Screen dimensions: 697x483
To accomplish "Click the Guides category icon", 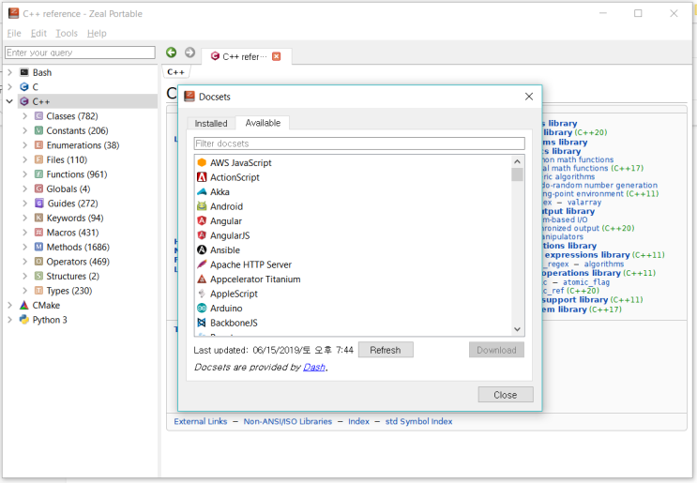I will click(39, 204).
